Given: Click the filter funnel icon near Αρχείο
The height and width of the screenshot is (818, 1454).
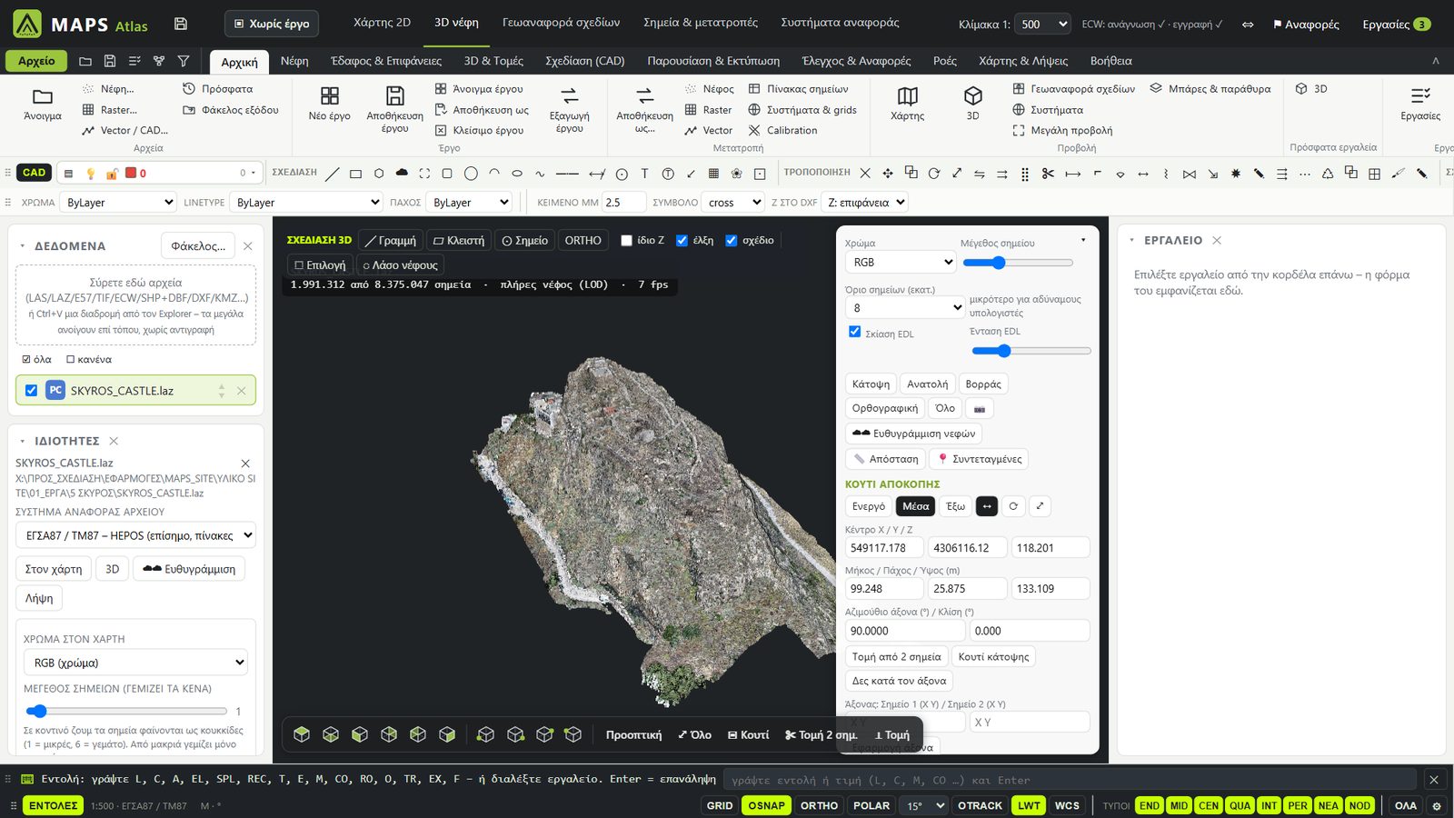Looking at the screenshot, I should (184, 61).
